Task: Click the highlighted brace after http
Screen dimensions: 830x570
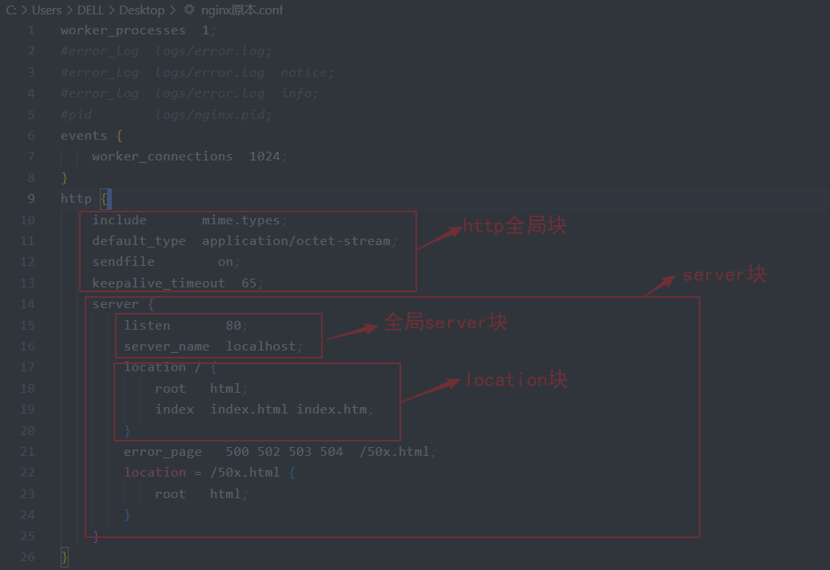Action: pyautogui.click(x=105, y=199)
